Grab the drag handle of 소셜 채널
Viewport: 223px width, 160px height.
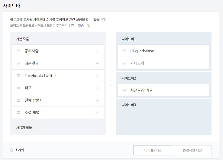click(x=19, y=113)
